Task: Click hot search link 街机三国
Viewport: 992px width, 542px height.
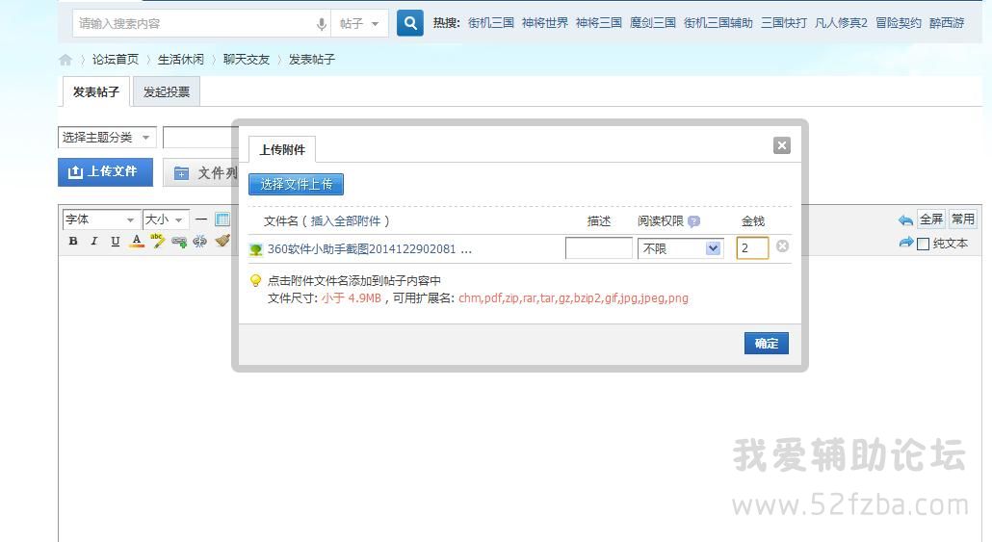Action: coord(491,23)
